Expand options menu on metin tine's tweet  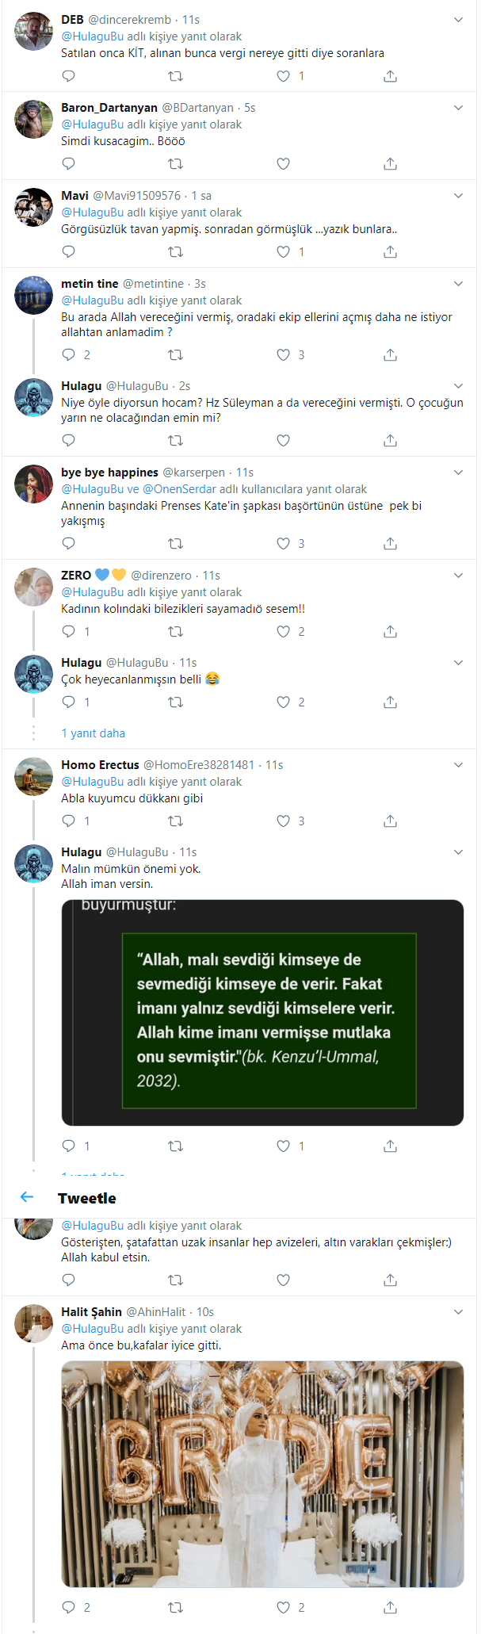[x=458, y=284]
